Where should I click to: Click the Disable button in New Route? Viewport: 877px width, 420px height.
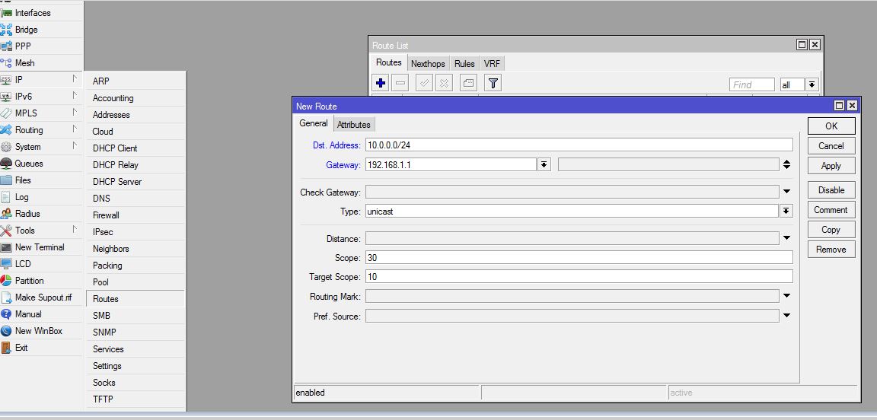tap(831, 190)
